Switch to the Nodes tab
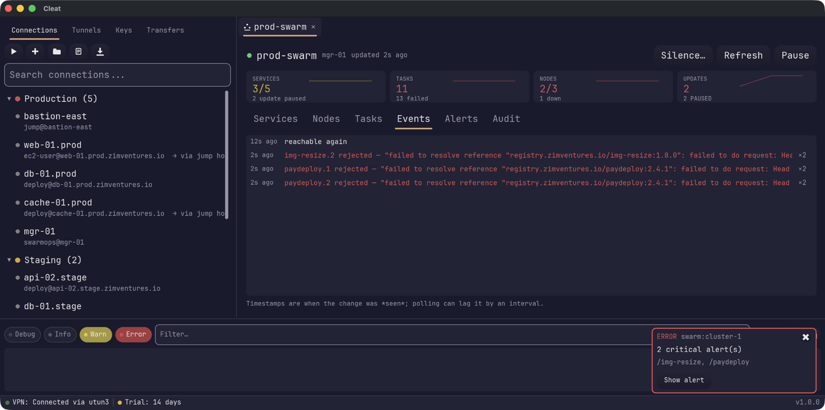The height and width of the screenshot is (410, 825). coord(326,119)
